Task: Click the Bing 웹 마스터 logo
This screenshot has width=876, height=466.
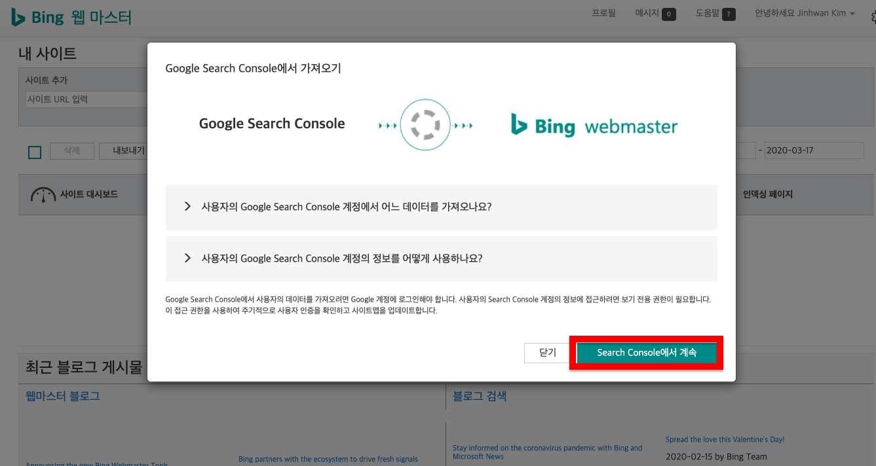Action: pos(72,17)
